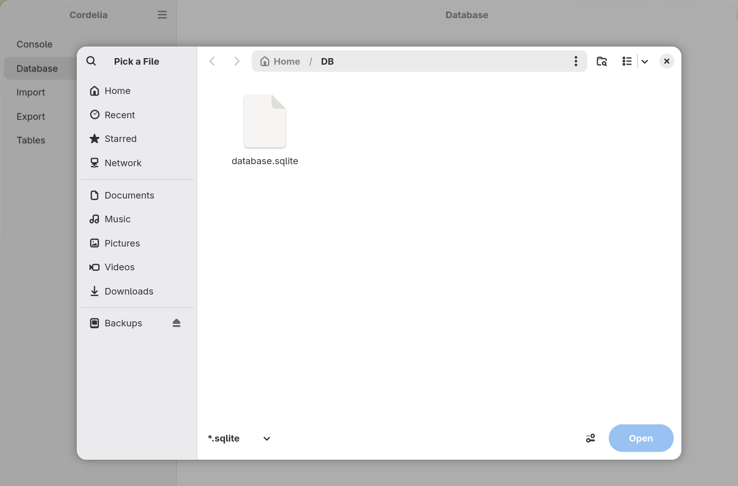Go to Music folder

pos(137,219)
